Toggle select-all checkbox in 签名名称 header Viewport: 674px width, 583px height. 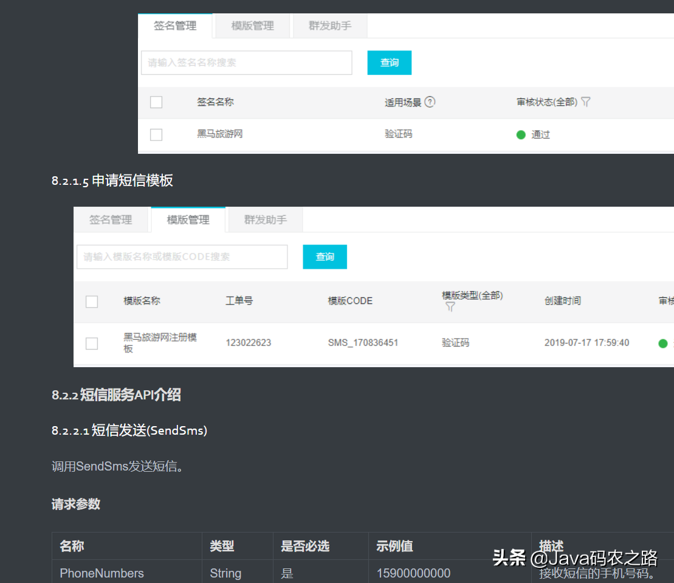(x=156, y=102)
